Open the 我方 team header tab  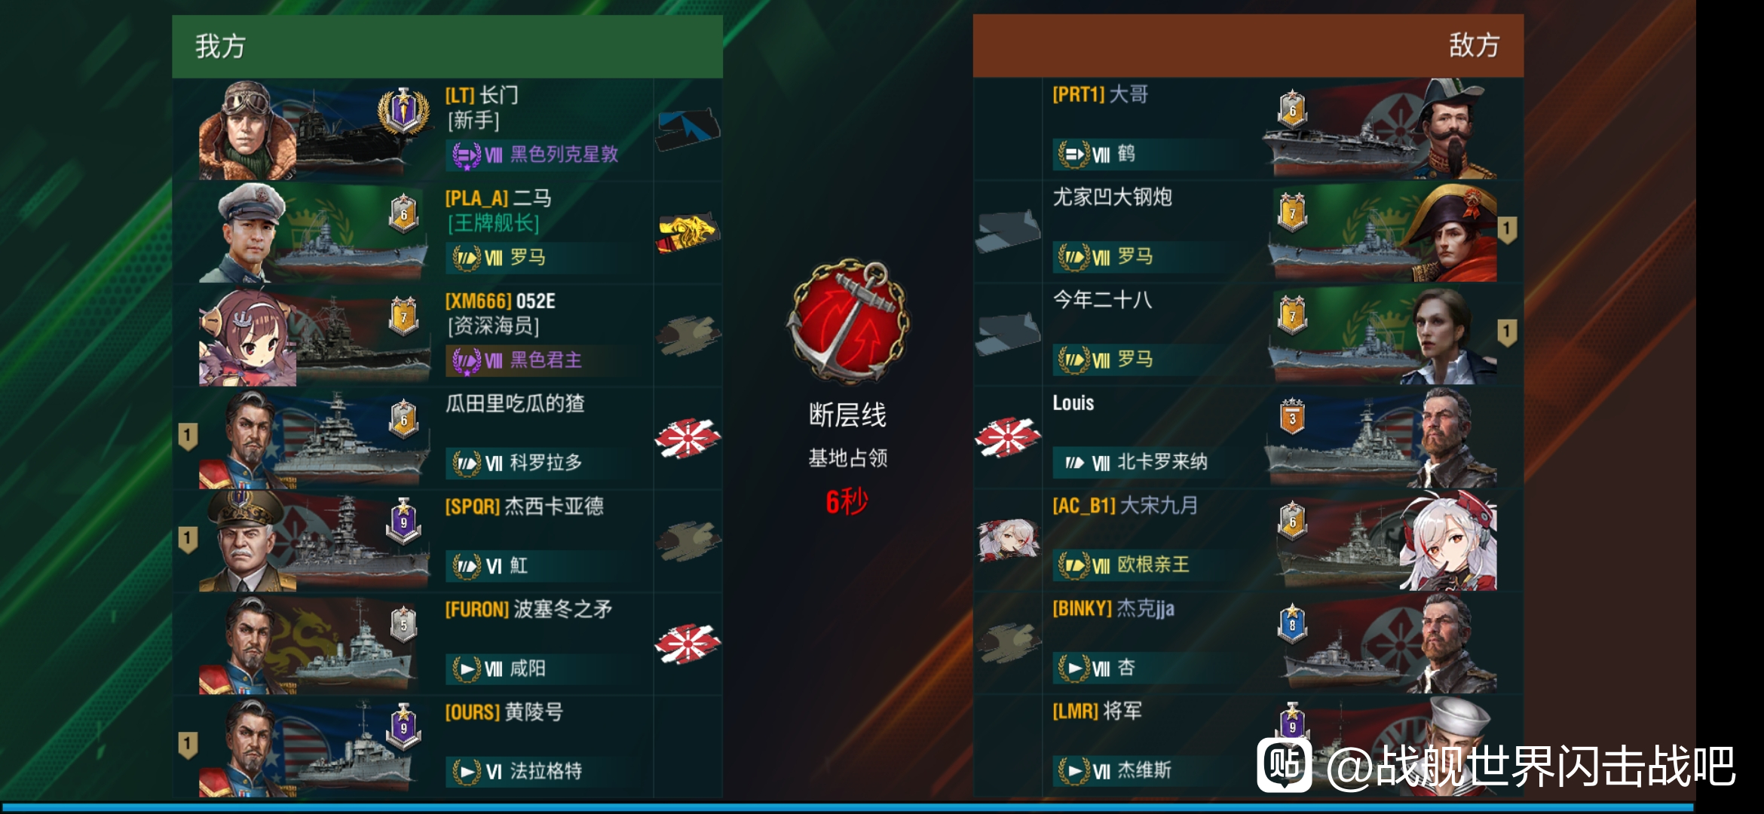point(447,46)
